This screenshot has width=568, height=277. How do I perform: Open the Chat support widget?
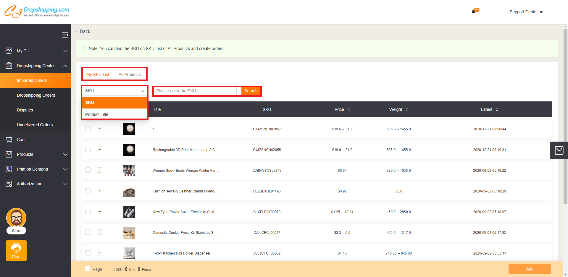coord(16,250)
